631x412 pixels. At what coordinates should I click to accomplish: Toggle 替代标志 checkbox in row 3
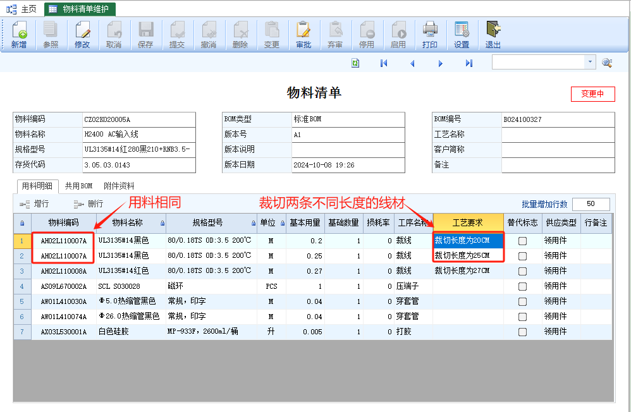(x=522, y=271)
